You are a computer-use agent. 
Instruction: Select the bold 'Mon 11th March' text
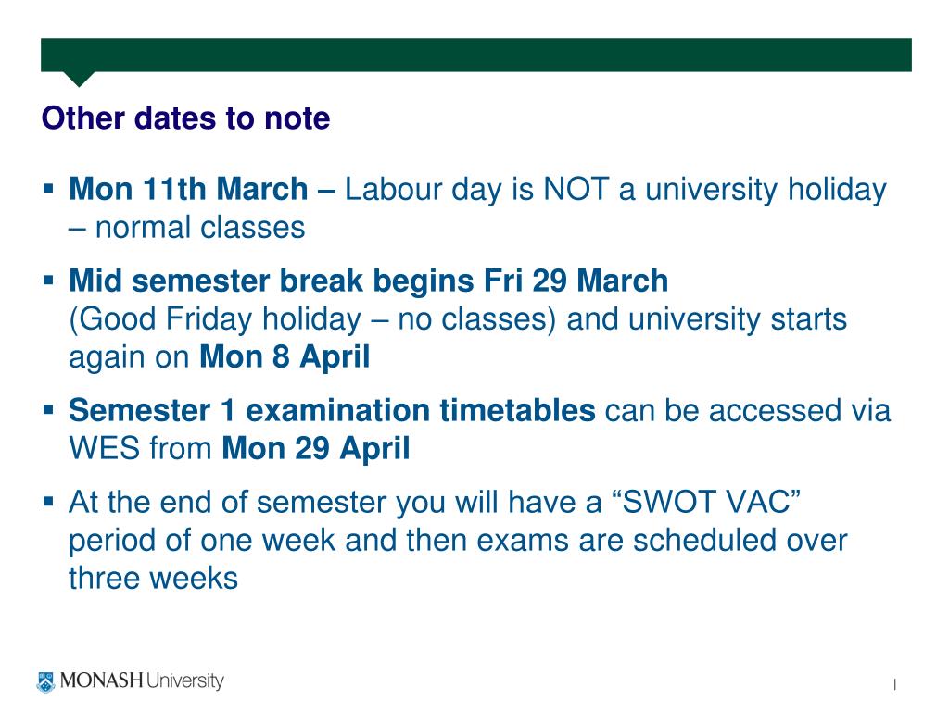(x=188, y=189)
